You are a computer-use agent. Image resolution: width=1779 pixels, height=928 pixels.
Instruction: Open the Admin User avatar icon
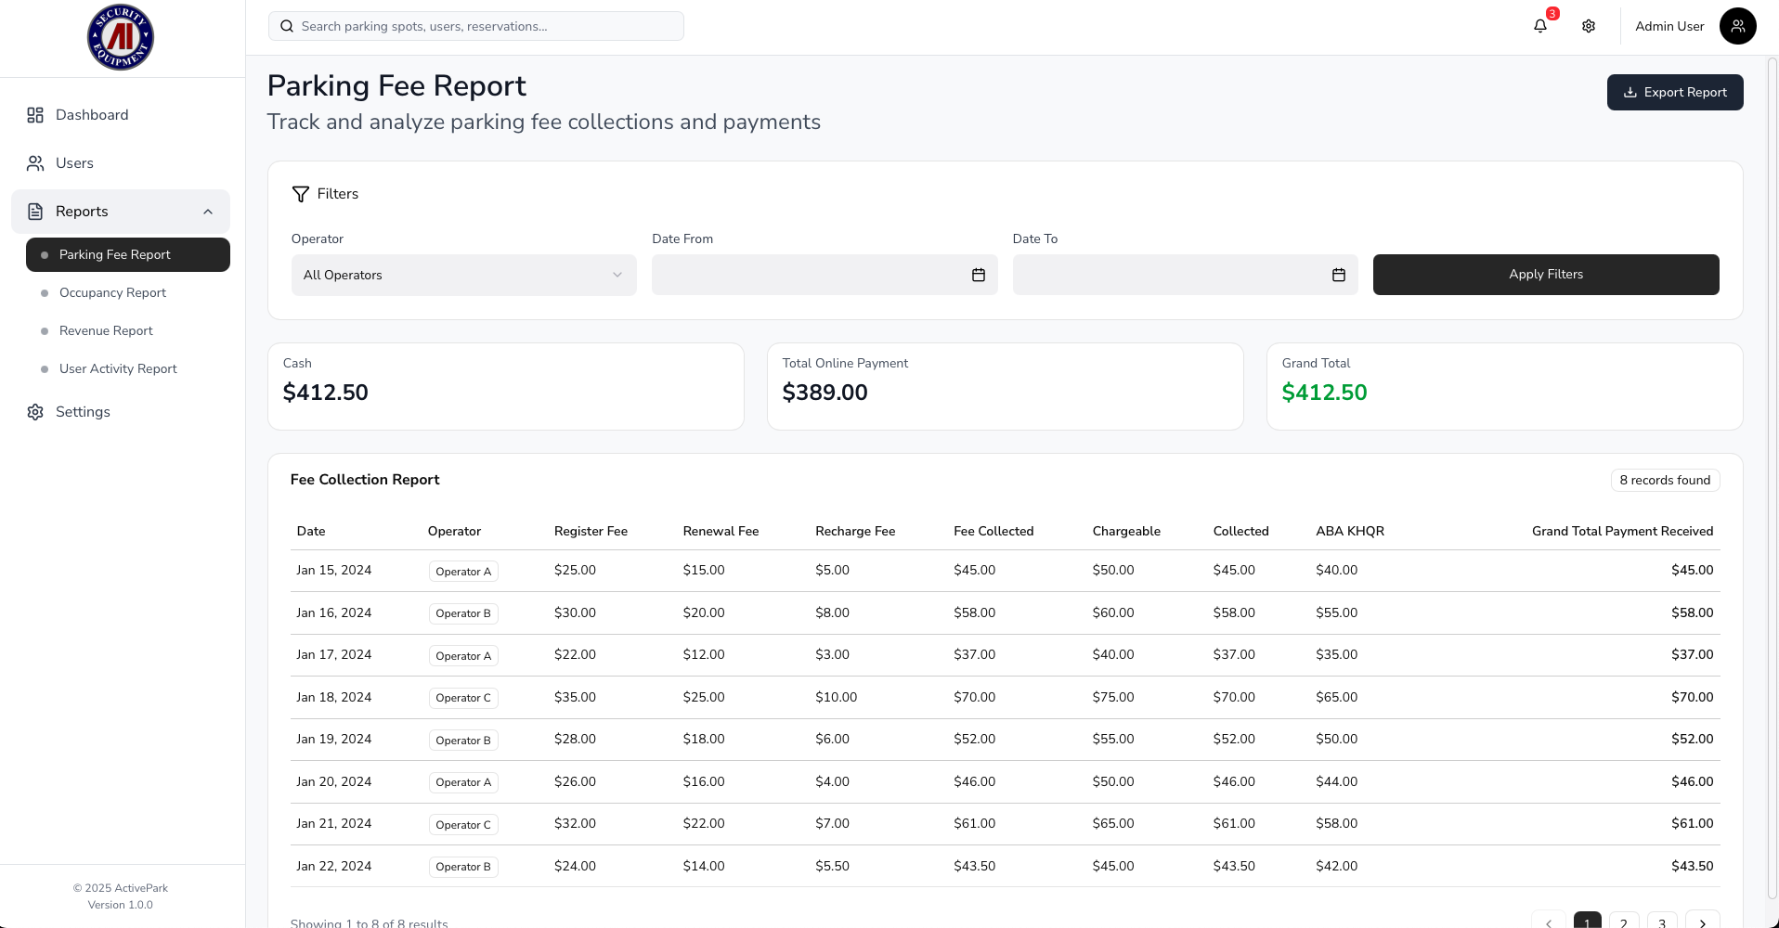click(x=1737, y=26)
